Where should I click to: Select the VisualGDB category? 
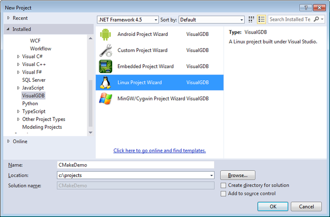pyautogui.click(x=33, y=96)
